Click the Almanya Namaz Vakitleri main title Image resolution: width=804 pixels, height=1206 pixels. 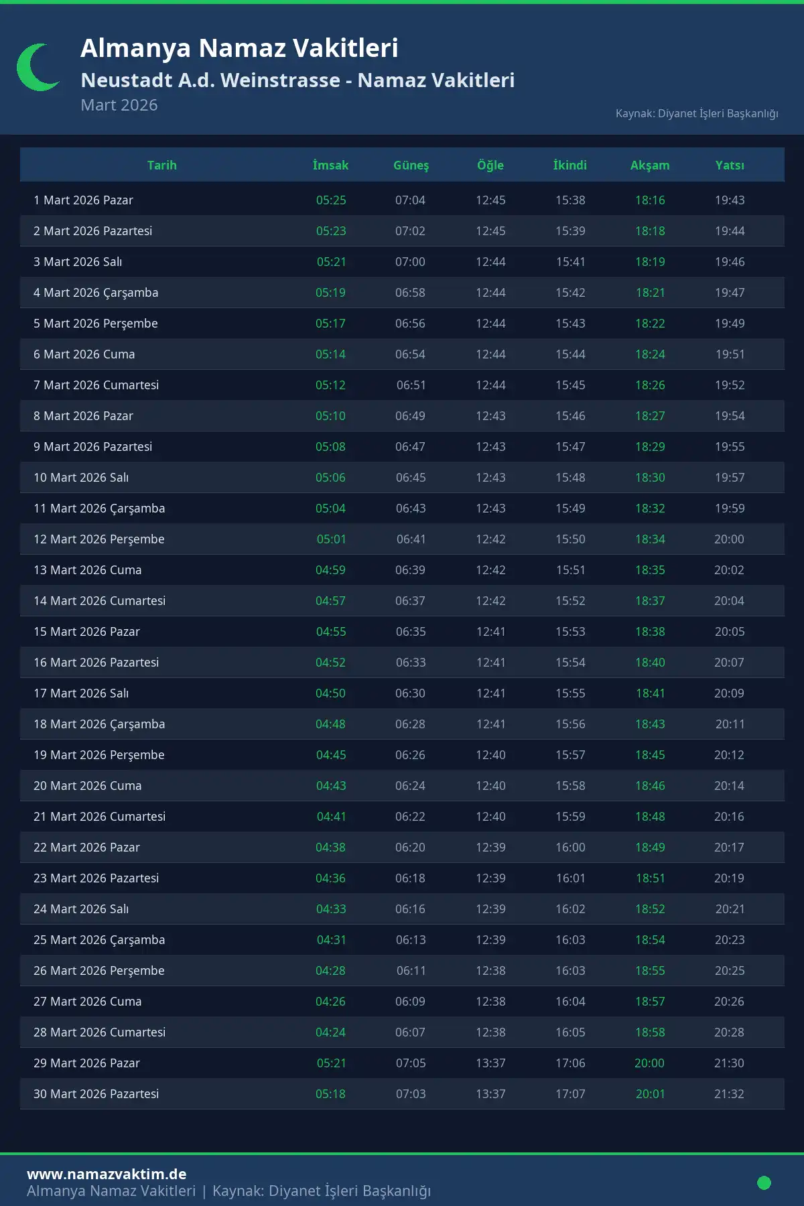coord(239,48)
